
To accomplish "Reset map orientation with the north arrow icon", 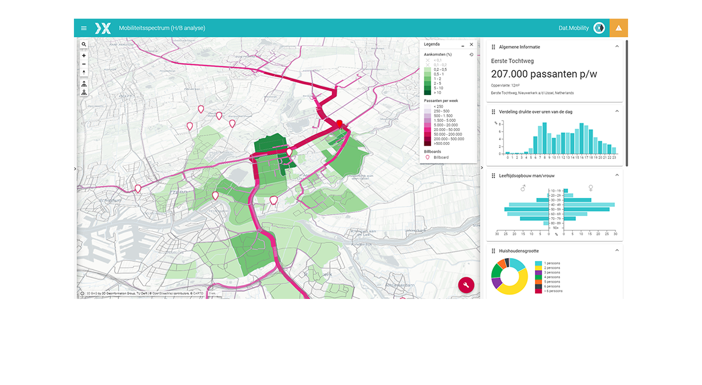I will [84, 72].
